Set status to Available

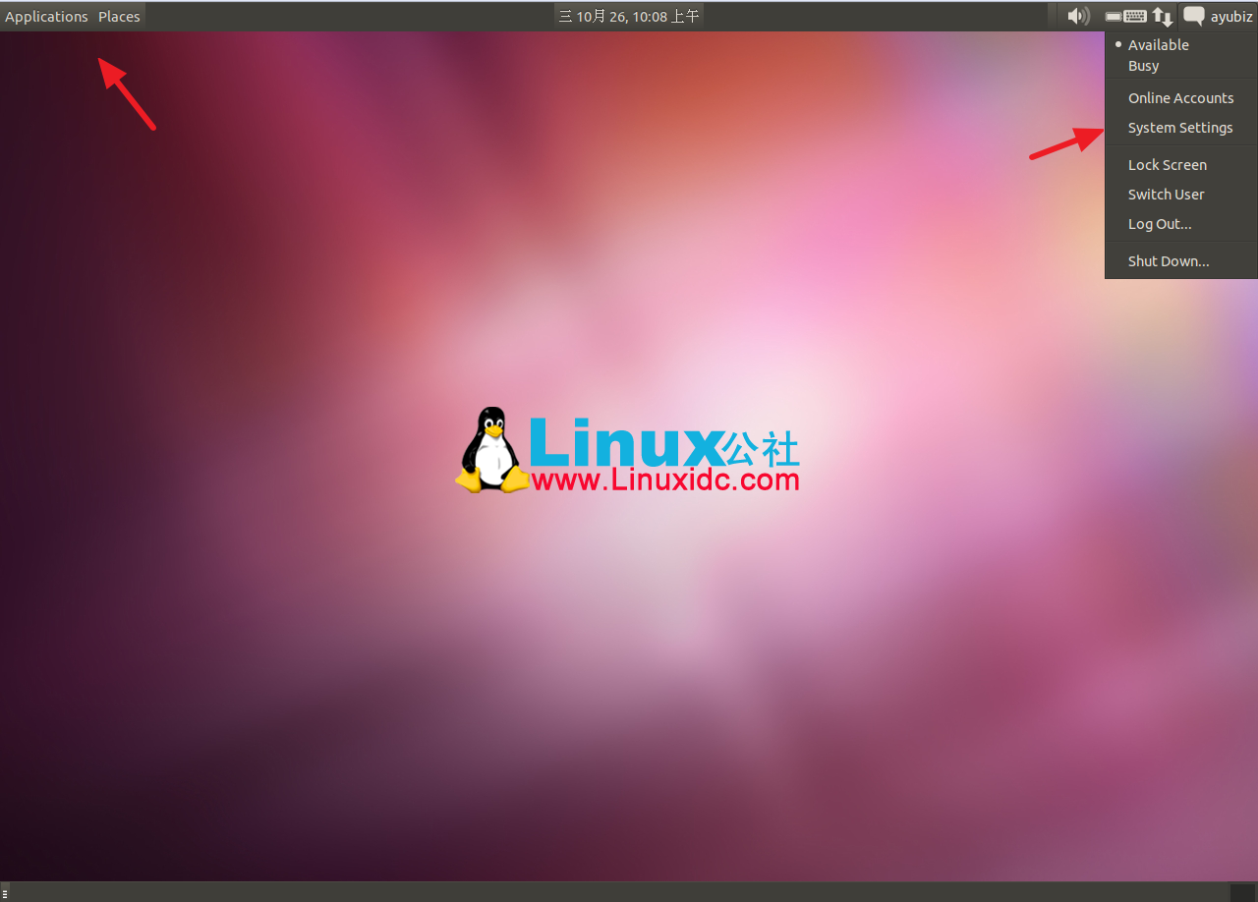[1158, 44]
